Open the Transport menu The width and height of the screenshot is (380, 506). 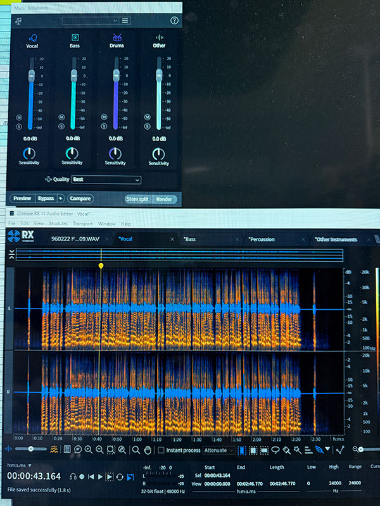(x=83, y=224)
